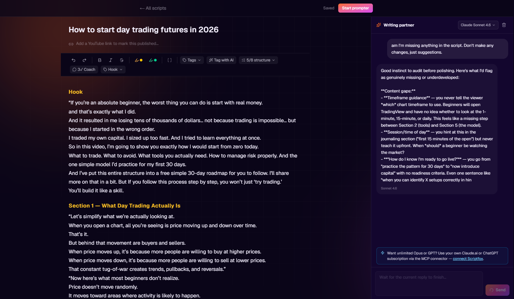This screenshot has height=299, width=514.
Task: Delete conversation with trash icon
Action: point(504,25)
